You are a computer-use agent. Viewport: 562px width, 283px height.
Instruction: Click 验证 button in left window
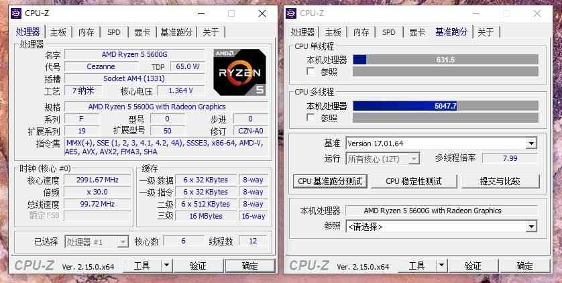[x=199, y=266]
